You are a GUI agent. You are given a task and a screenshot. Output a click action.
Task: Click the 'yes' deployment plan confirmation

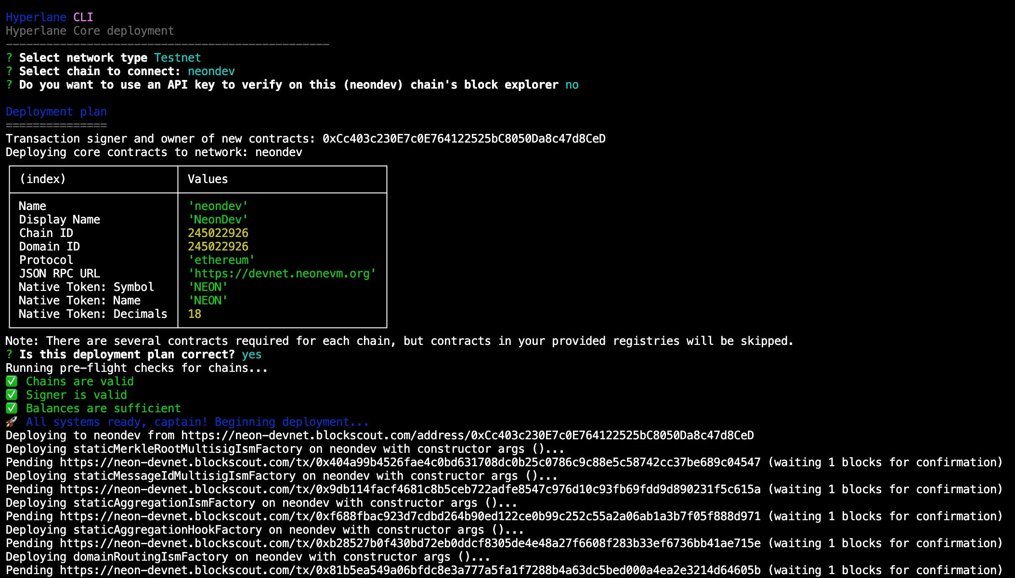(251, 355)
